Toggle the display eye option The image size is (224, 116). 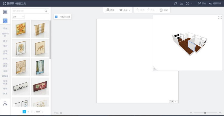tap(121, 10)
